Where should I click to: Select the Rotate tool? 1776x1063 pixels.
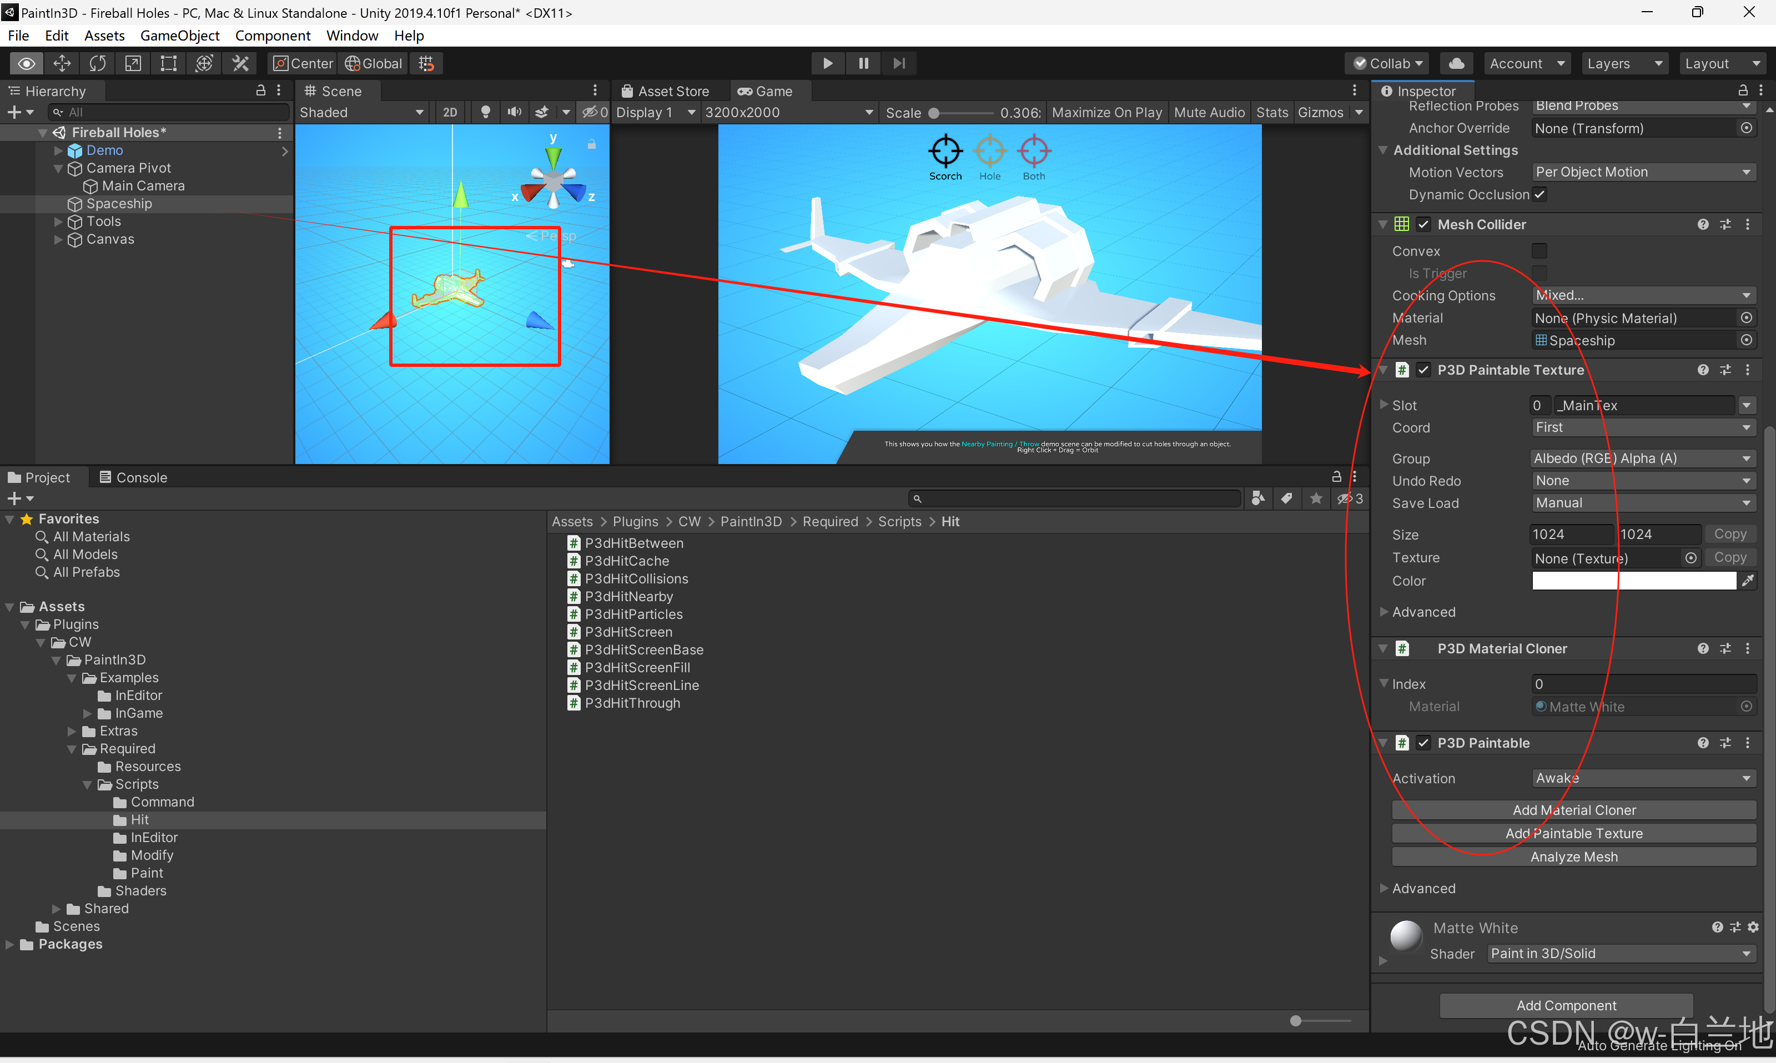point(97,64)
